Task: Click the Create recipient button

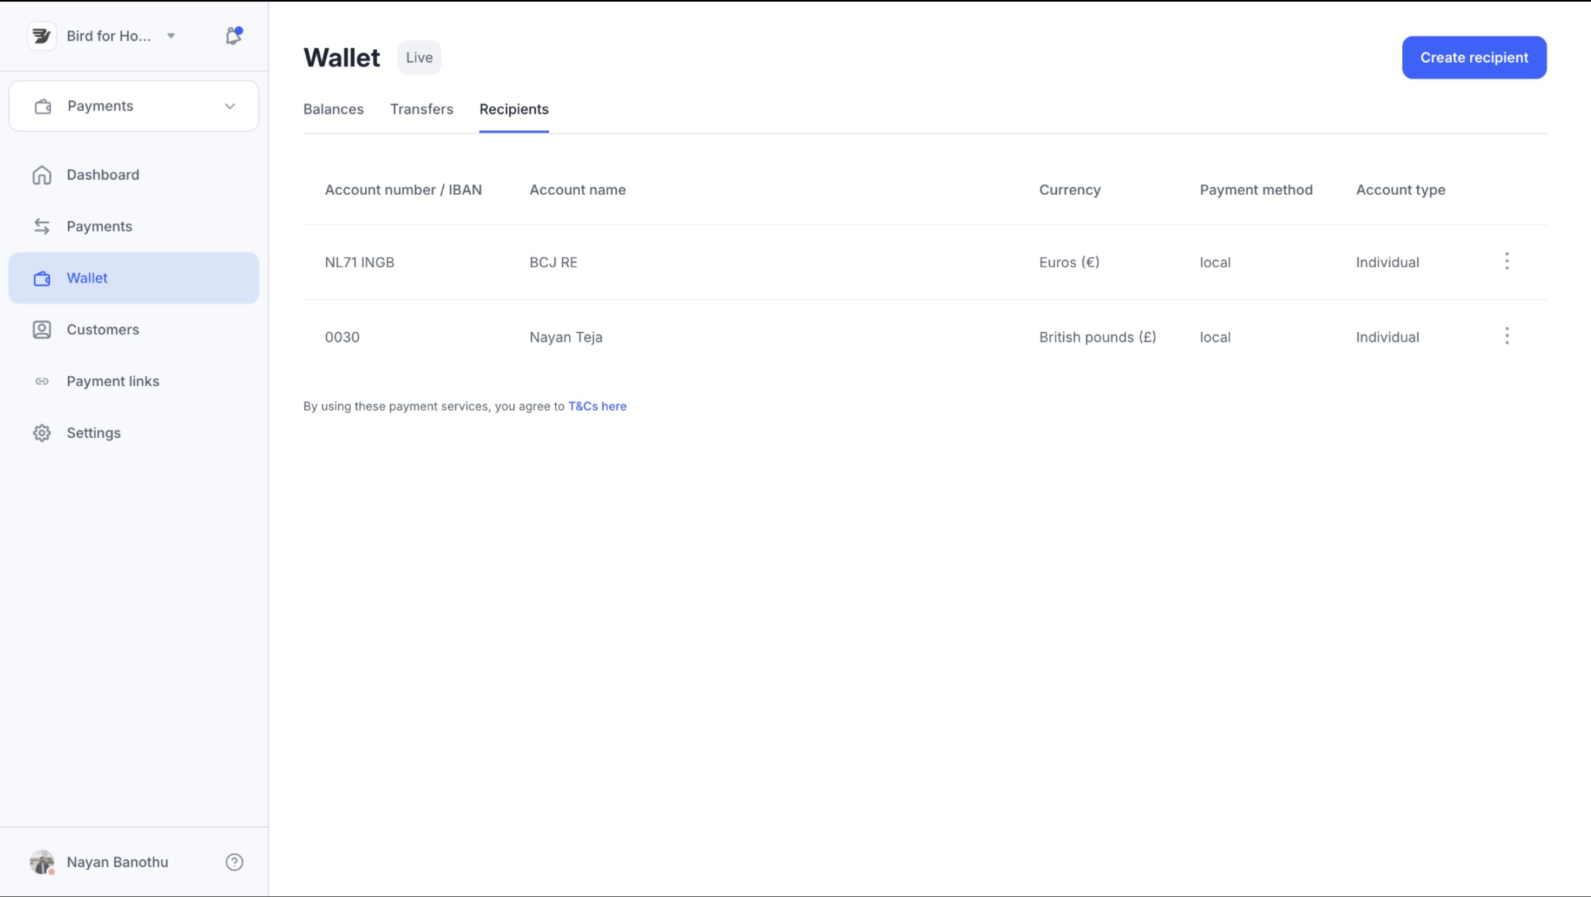Action: tap(1474, 57)
